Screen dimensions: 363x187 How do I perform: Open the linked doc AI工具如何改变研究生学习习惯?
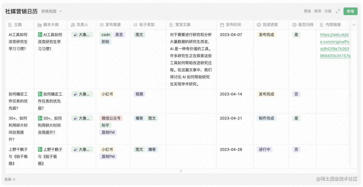coord(50,42)
